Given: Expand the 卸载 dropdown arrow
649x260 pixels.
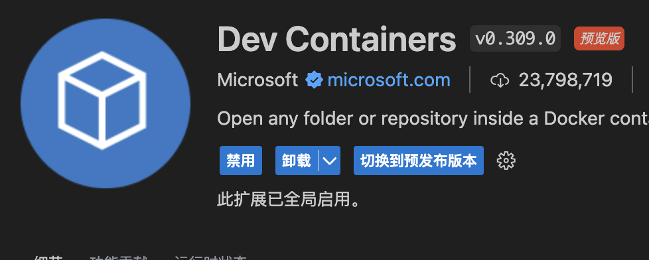Looking at the screenshot, I should 329,161.
